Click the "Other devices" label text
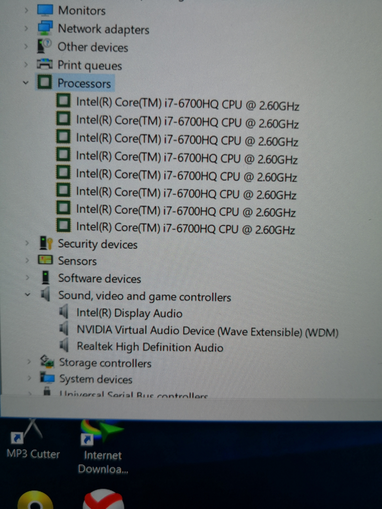The height and width of the screenshot is (509, 382). click(93, 47)
